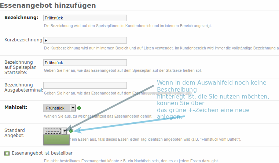Open the Mahlzeit 'Frühstück' dropdown
The image size is (279, 163).
coord(59,108)
